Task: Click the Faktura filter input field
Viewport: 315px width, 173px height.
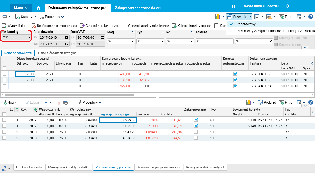Action: point(214,41)
